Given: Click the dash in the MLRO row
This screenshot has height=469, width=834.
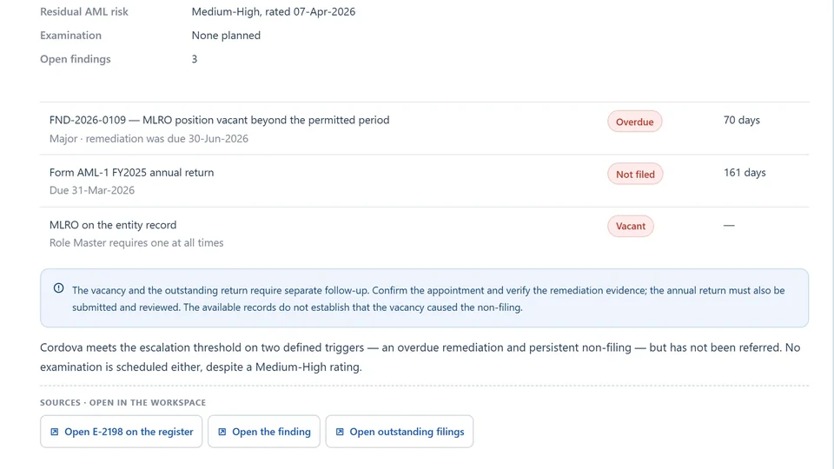Looking at the screenshot, I should tap(729, 226).
